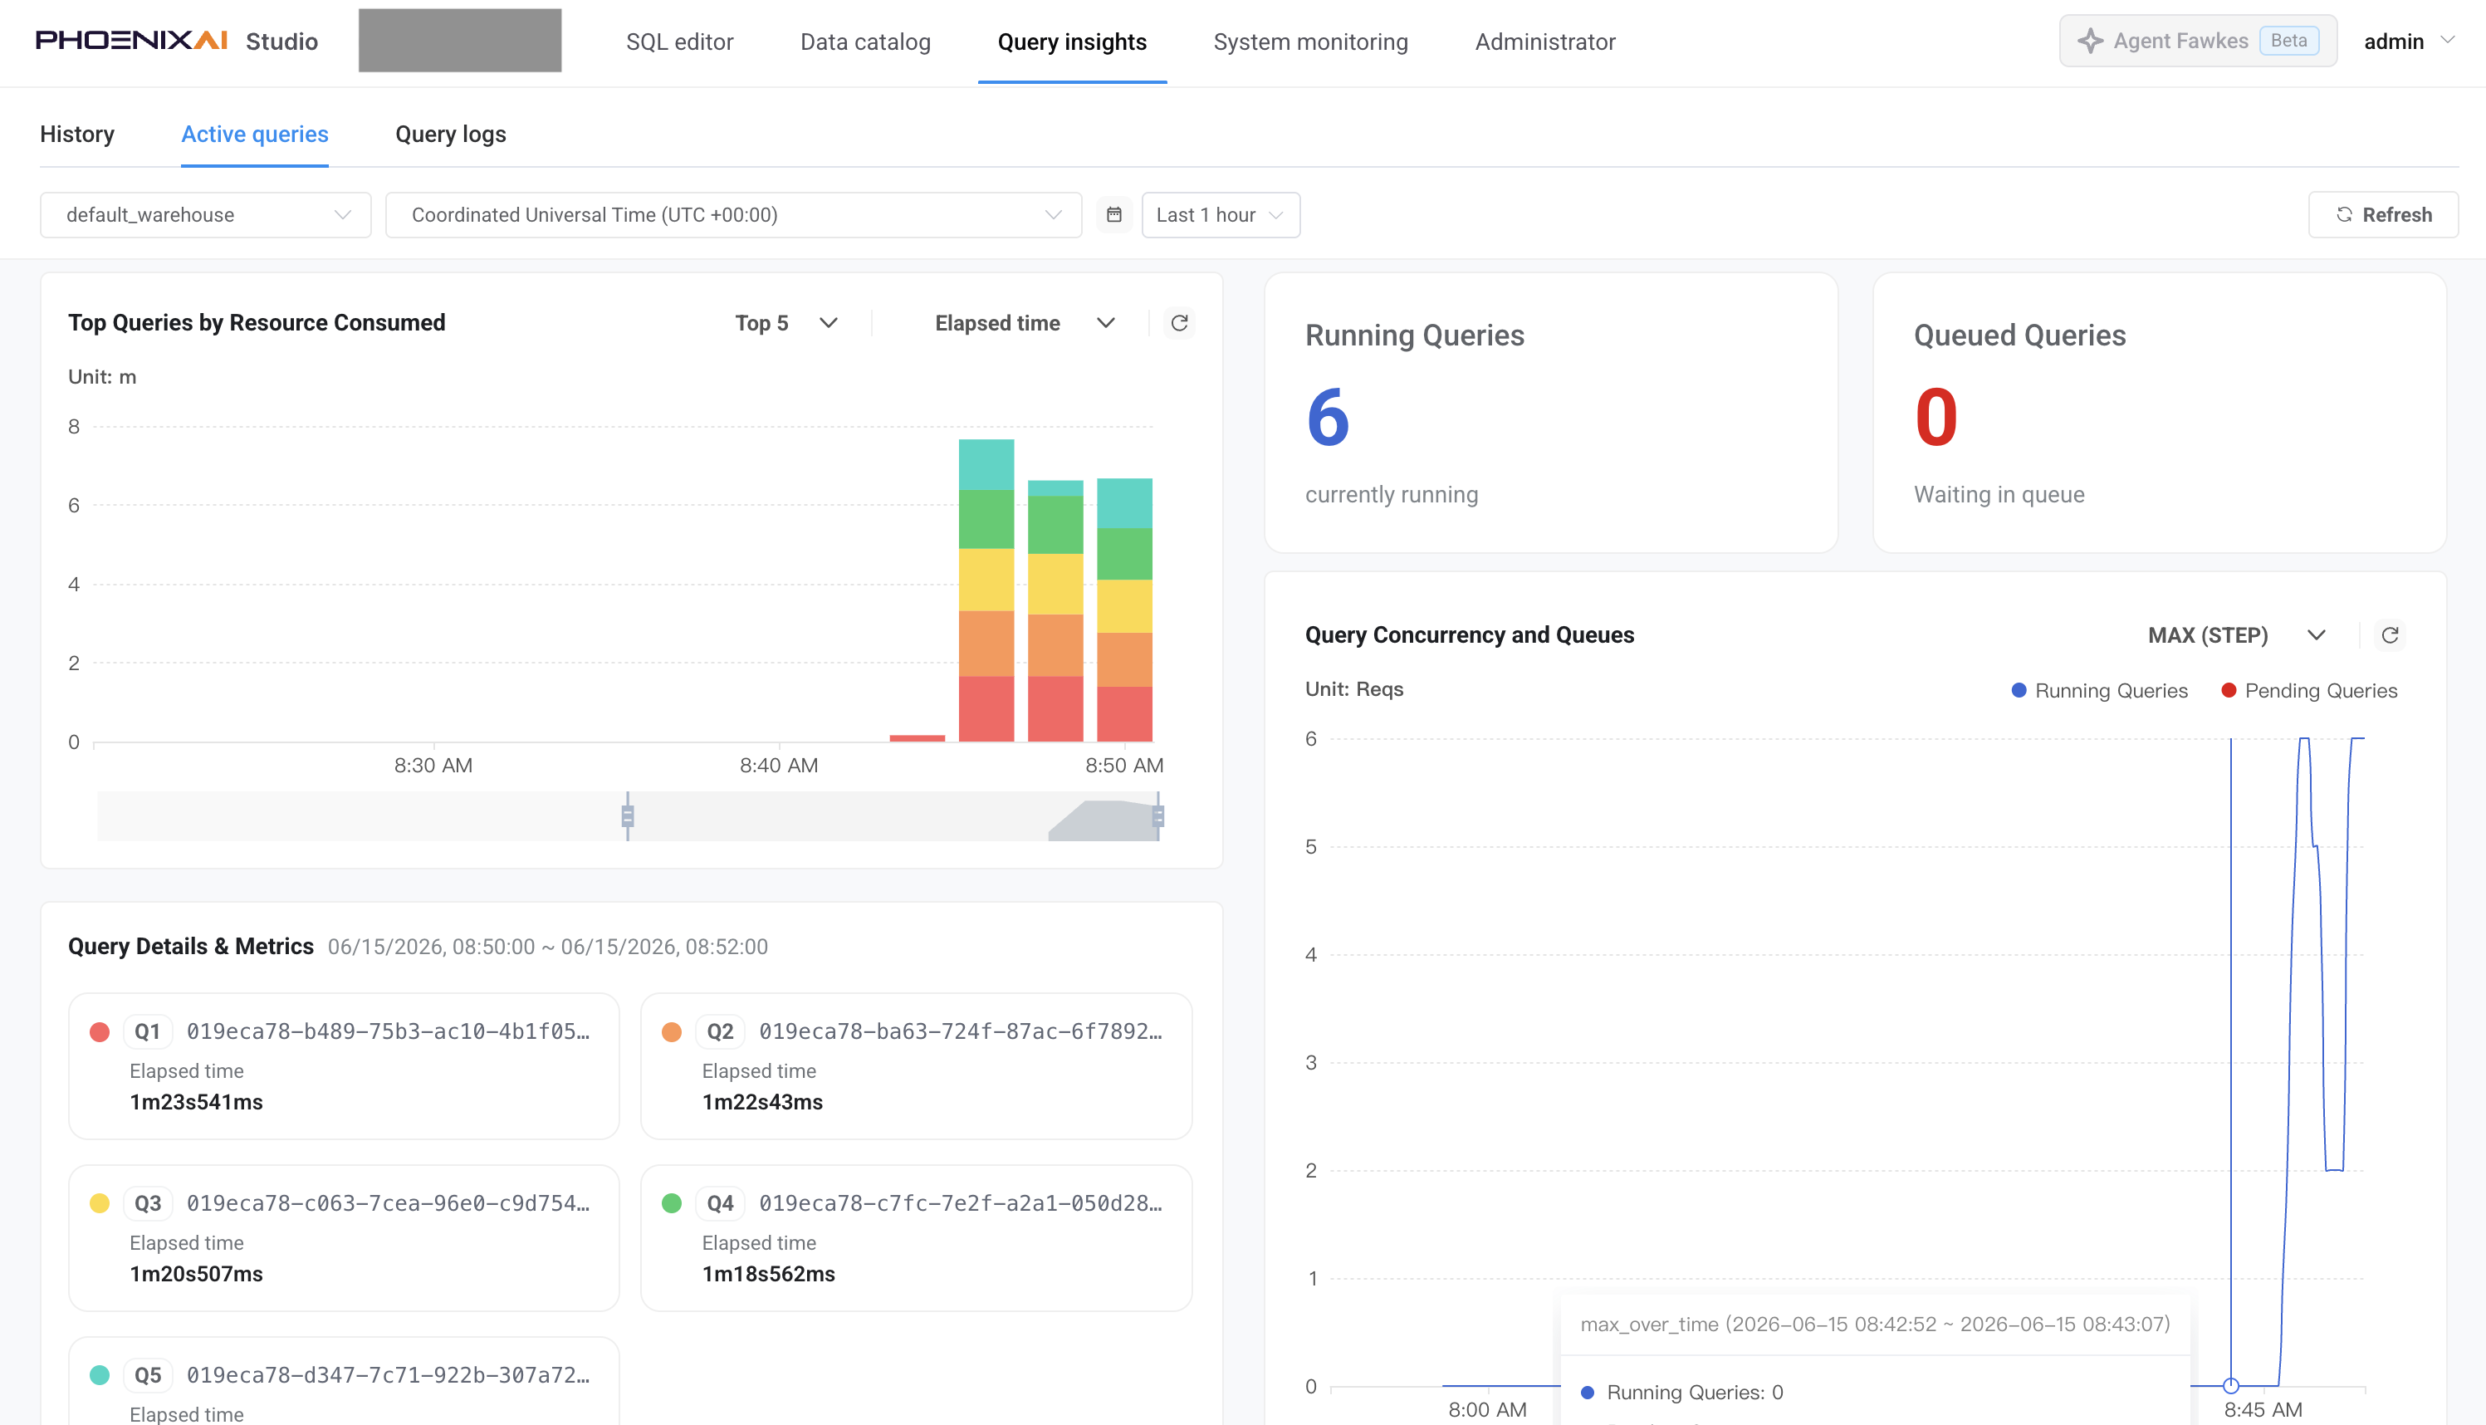2486x1425 pixels.
Task: Click the Query Details date range text
Action: (548, 948)
